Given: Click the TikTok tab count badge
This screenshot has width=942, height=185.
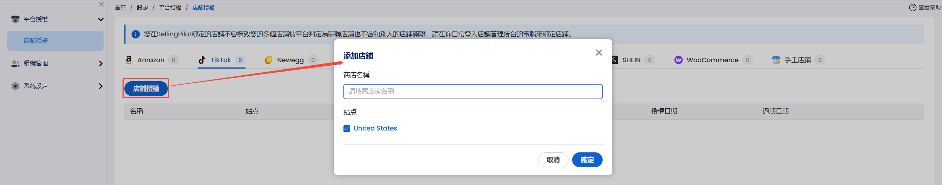Looking at the screenshot, I should pos(240,60).
